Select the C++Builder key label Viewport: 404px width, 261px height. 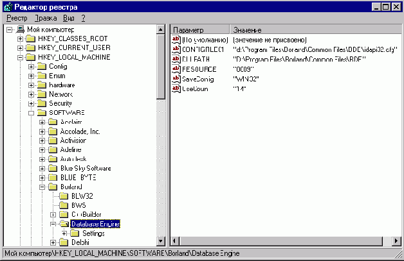click(x=86, y=214)
